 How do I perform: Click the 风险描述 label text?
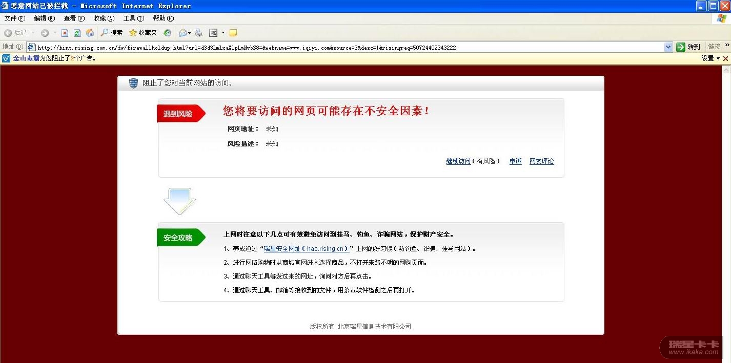(x=243, y=144)
